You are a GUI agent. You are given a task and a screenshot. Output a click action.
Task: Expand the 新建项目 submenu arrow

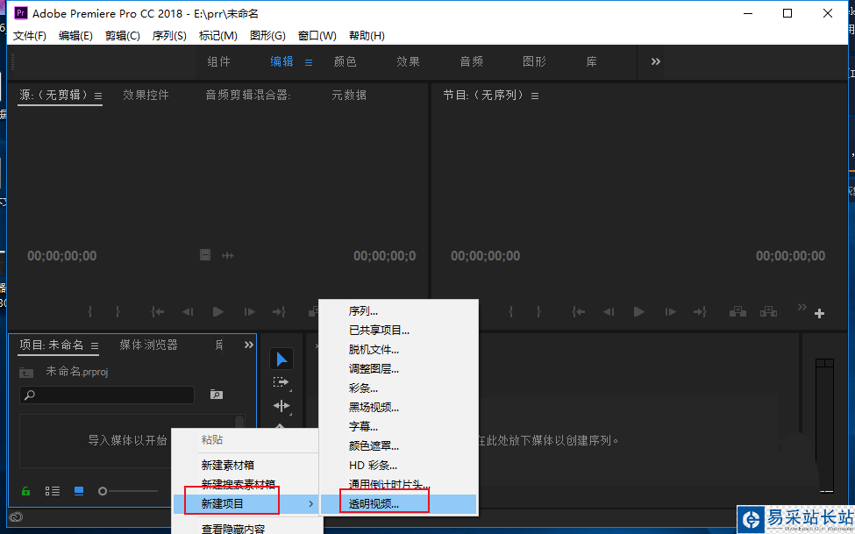coord(310,503)
